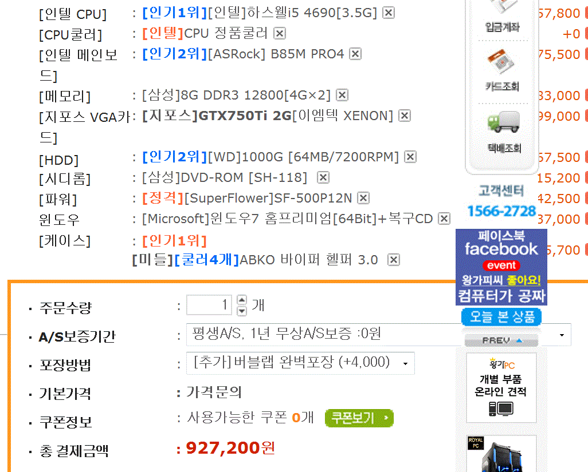Remove the 윈도우7 홈프리미엄 item
Image resolution: width=588 pixels, height=472 pixels.
pyautogui.click(x=444, y=219)
